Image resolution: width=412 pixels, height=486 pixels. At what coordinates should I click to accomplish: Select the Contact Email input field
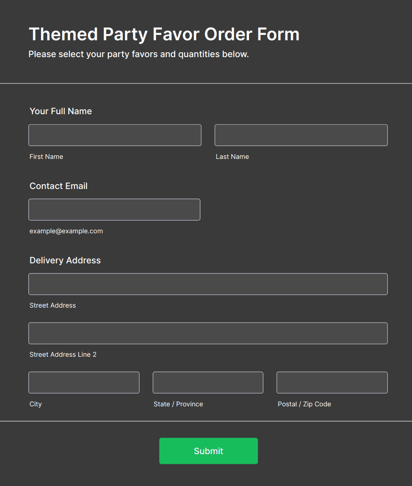pos(114,209)
